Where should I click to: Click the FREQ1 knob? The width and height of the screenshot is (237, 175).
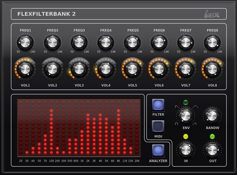coord(25,42)
